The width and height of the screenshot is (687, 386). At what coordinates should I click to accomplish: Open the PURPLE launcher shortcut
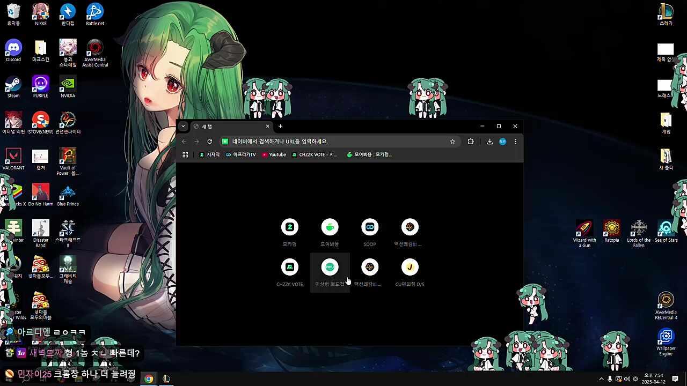[41, 87]
